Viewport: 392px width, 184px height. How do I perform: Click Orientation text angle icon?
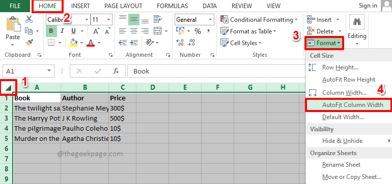[150, 43]
